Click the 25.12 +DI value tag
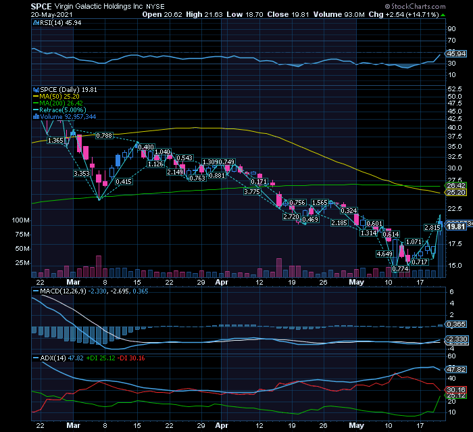The width and height of the screenshot is (473, 432). coord(456,395)
